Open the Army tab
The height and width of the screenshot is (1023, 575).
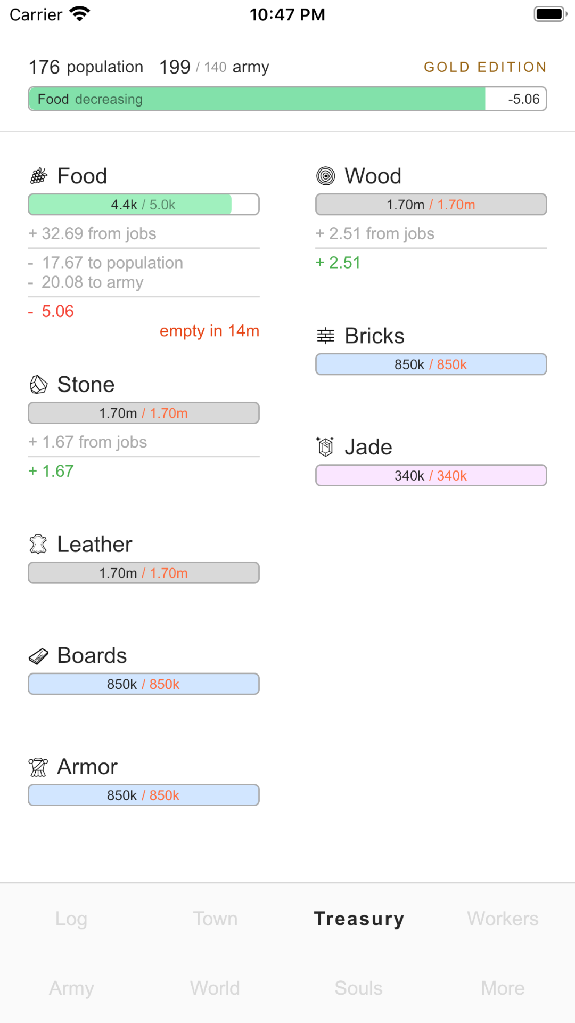pos(71,988)
